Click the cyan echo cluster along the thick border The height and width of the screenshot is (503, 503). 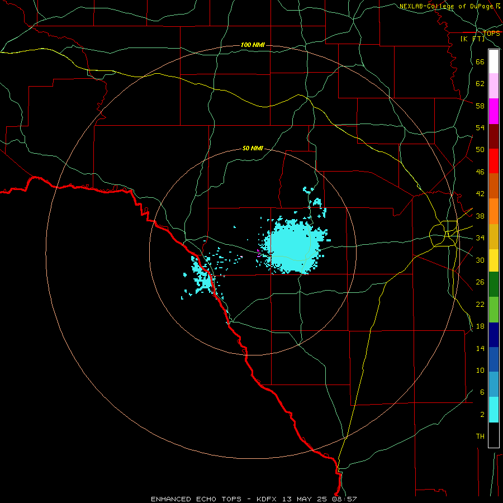tap(203, 276)
